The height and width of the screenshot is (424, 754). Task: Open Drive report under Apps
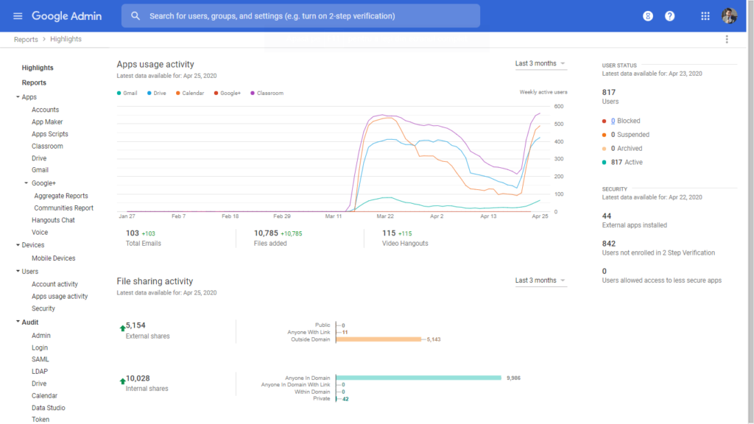click(x=39, y=158)
